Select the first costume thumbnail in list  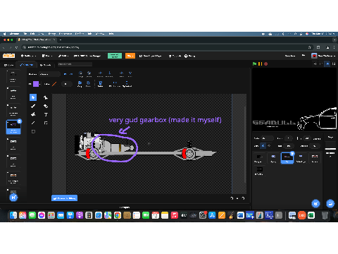(x=13, y=77)
